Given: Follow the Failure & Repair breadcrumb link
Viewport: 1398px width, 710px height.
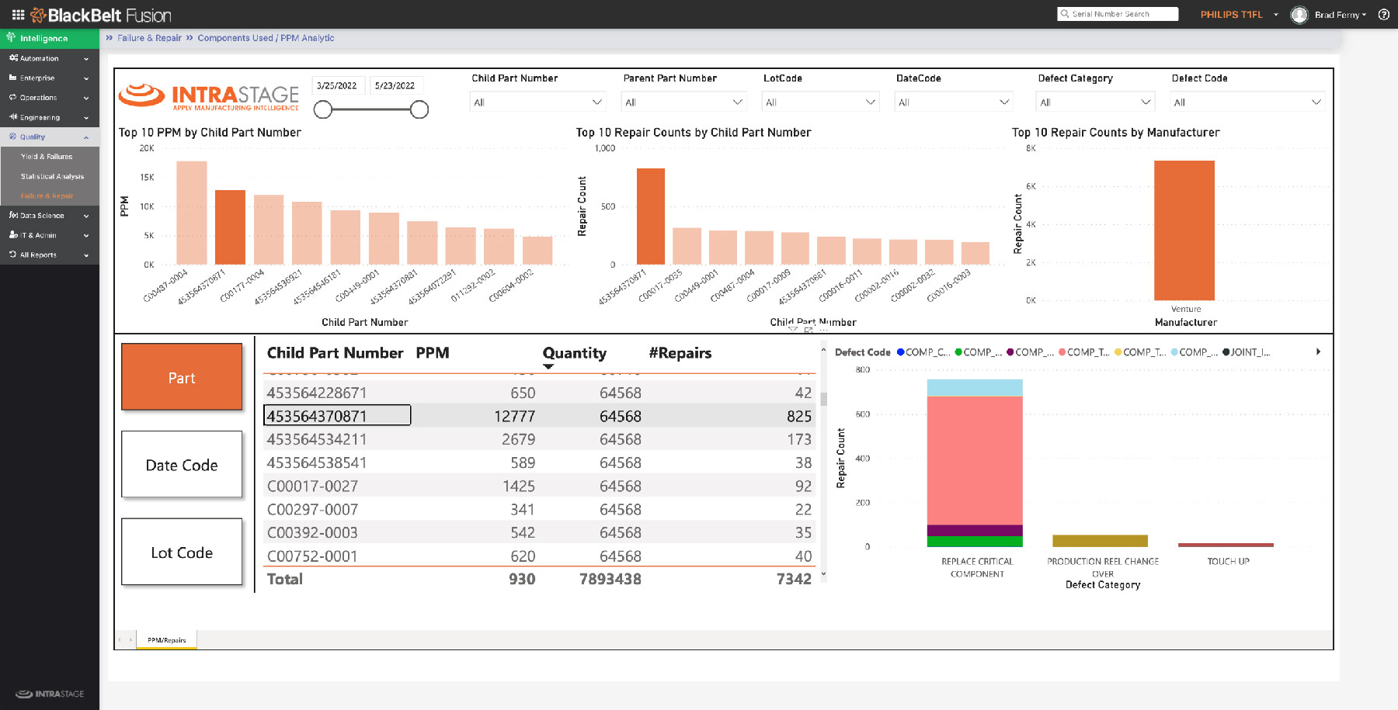Looking at the screenshot, I should coord(149,38).
